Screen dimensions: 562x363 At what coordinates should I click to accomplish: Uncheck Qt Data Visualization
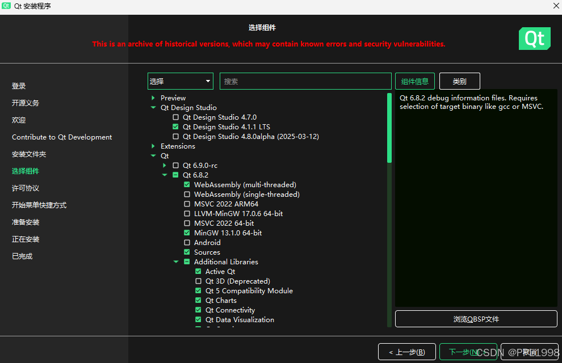click(198, 320)
